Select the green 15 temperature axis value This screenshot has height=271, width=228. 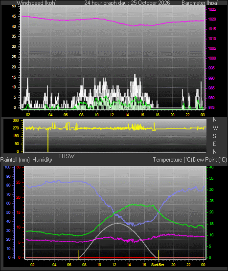[211, 224]
